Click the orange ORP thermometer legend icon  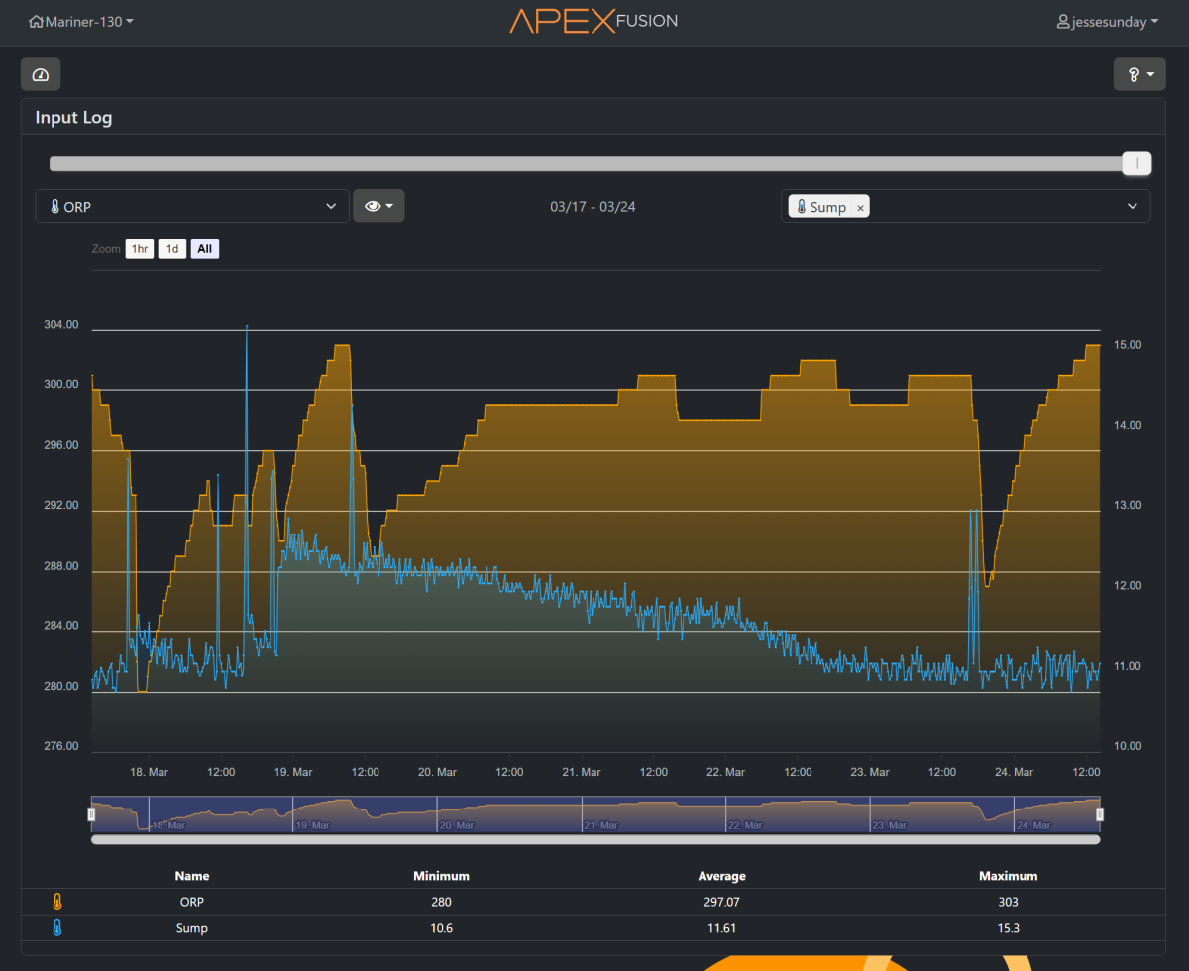57,903
